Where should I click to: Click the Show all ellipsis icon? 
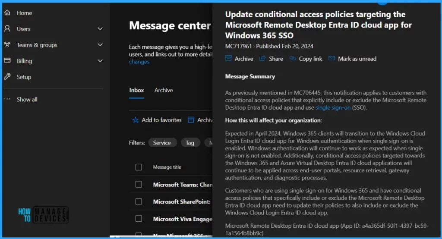(7, 99)
